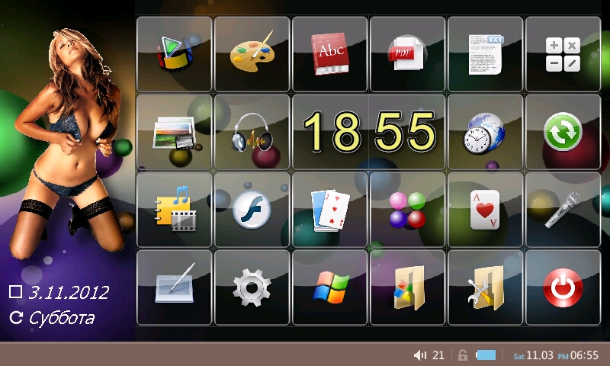The image size is (610, 366).
Task: Open the playing cards game
Action: click(x=329, y=210)
